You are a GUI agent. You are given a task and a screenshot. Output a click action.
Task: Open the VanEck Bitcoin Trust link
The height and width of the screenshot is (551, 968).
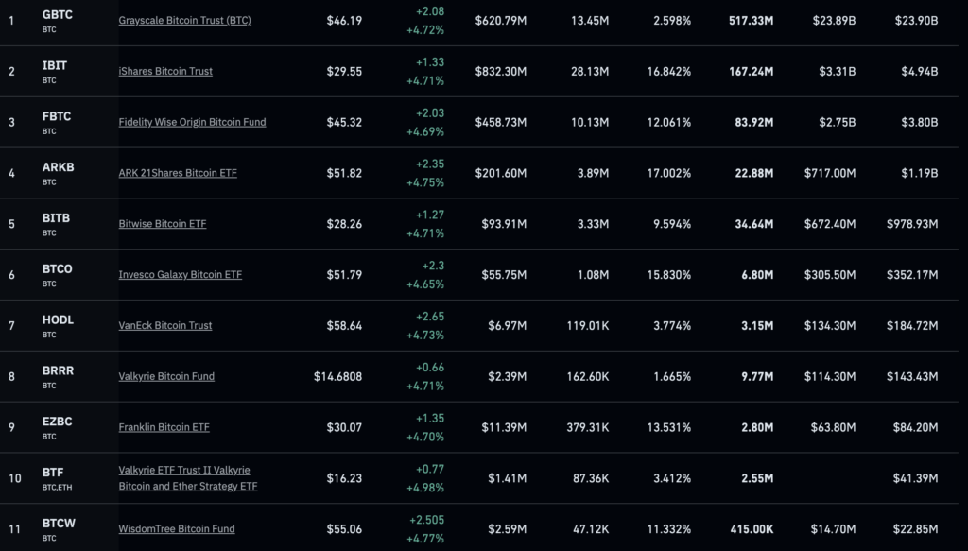pyautogui.click(x=165, y=325)
